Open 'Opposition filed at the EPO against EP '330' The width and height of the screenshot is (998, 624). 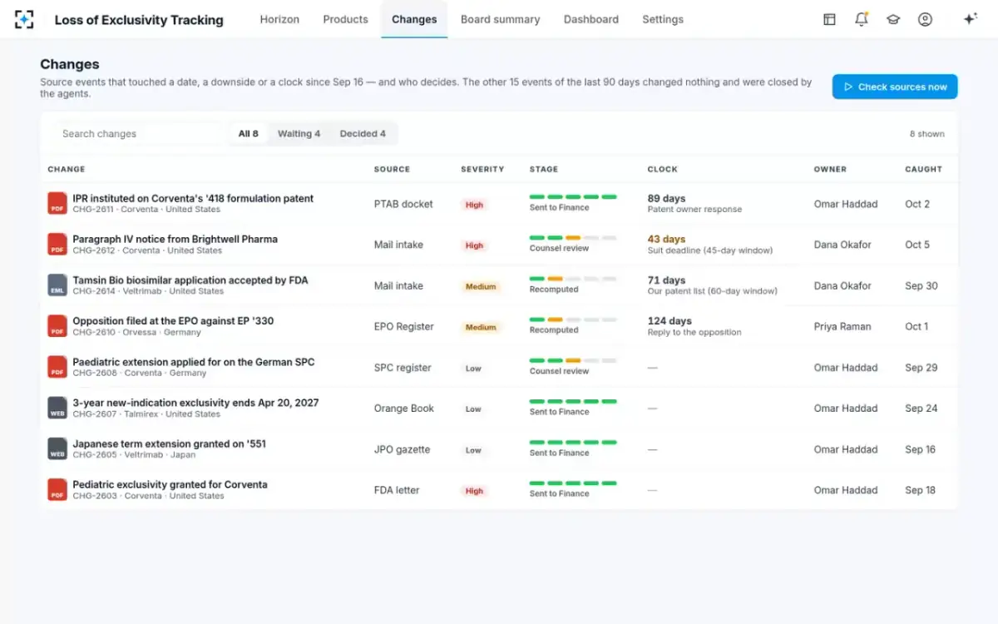point(173,321)
